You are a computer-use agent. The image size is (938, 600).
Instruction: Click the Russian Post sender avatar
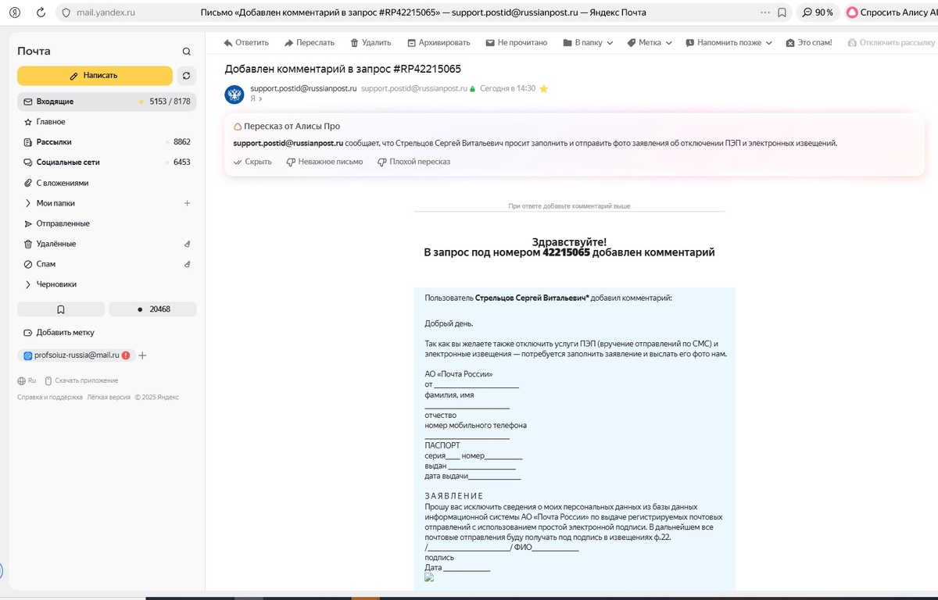(x=234, y=95)
